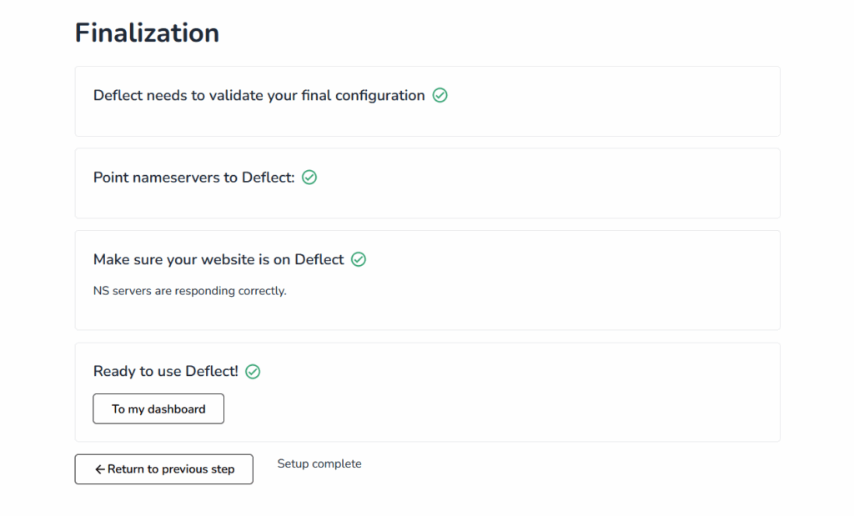The image size is (854, 516).
Task: Click the checkmark icon next to Point nameservers
Action: click(x=309, y=178)
